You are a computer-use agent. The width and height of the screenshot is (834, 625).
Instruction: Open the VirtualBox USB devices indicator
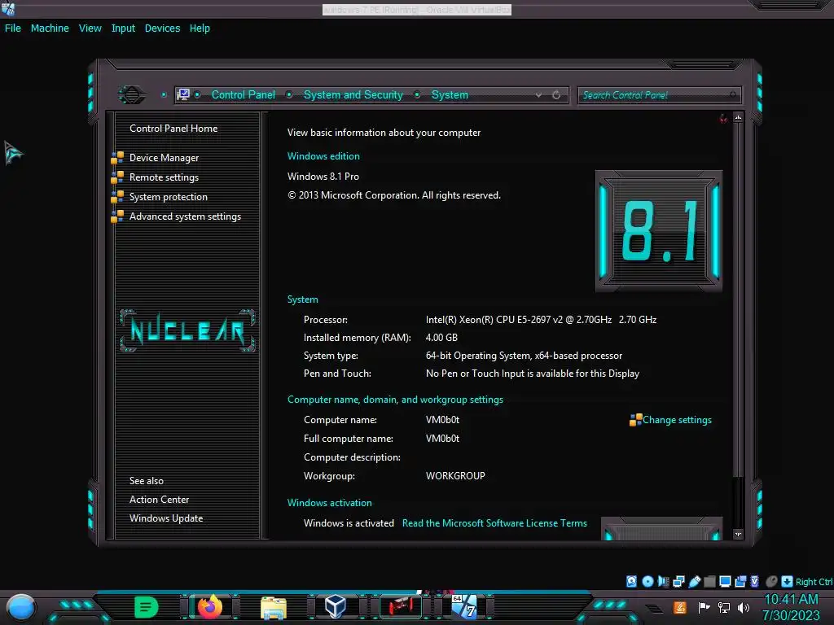coord(694,581)
